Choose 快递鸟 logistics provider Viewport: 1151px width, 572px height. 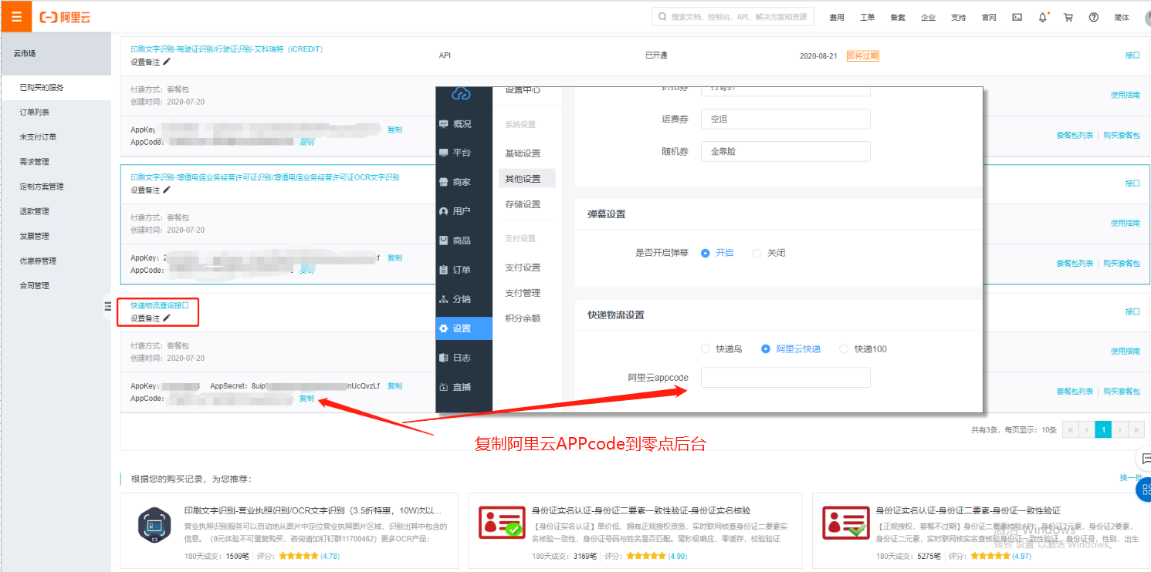click(x=721, y=349)
